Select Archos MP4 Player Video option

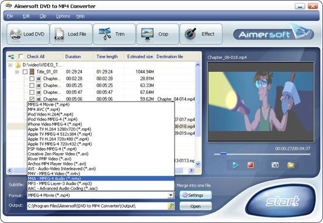click(x=100, y=163)
